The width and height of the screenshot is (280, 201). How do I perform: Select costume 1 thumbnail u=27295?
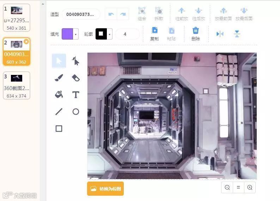[17, 18]
